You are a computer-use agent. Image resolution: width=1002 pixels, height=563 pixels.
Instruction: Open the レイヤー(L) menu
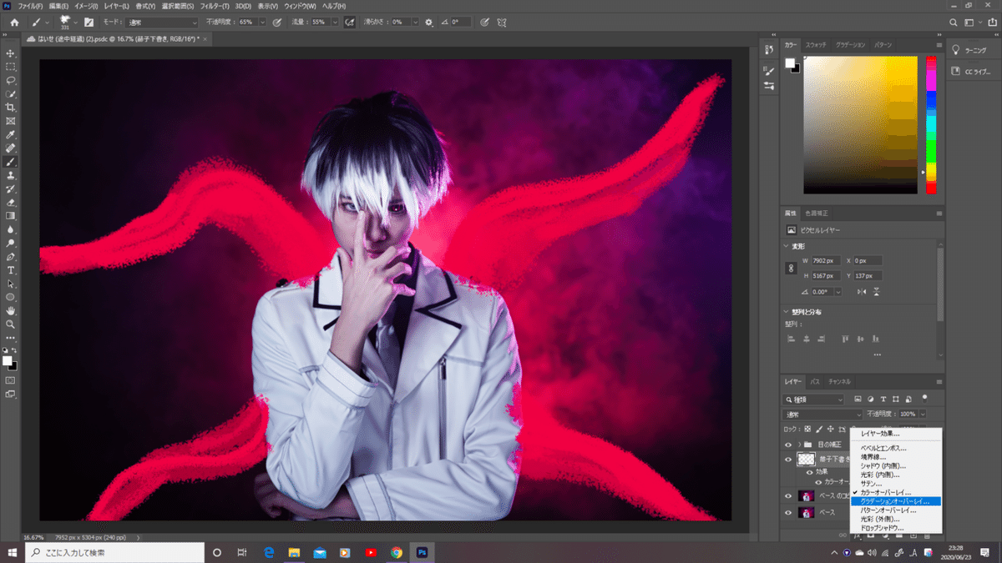coord(117,6)
